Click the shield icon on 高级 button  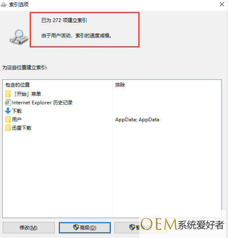coord(76,227)
